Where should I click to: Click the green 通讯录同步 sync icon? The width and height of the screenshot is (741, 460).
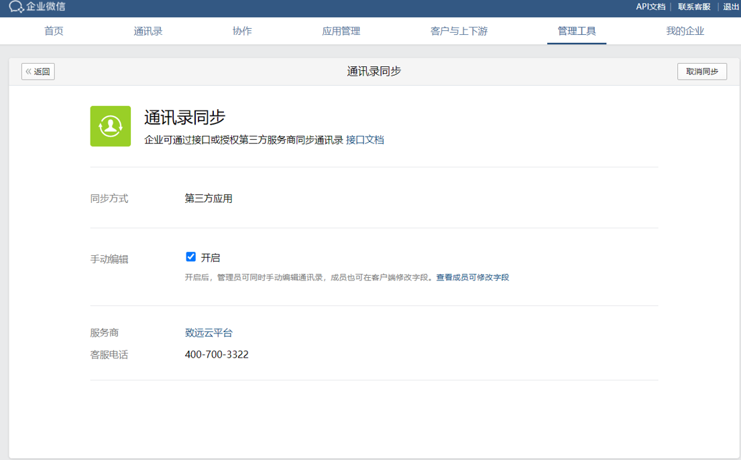coord(111,126)
